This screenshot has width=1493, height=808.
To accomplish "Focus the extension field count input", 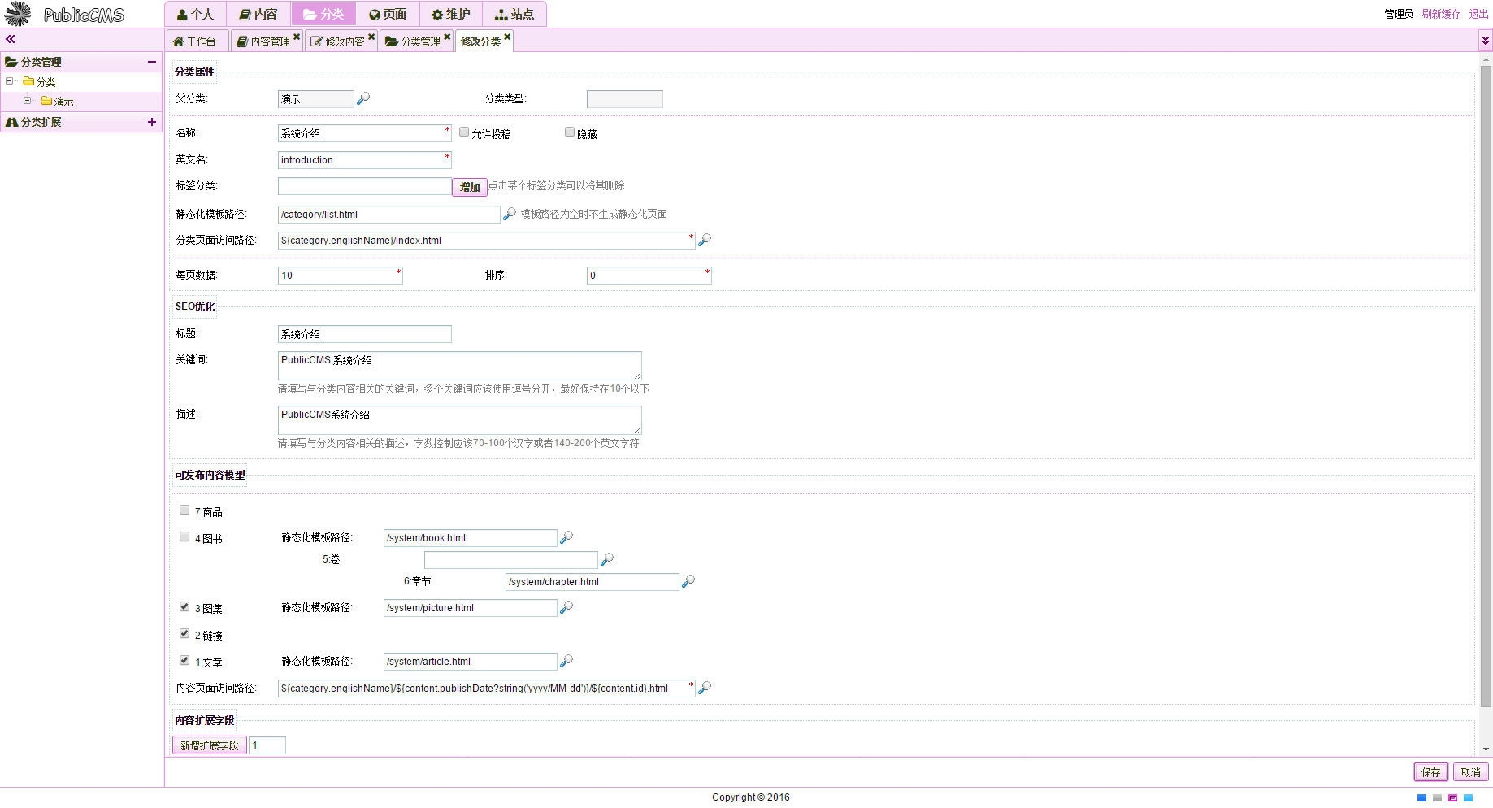I will coord(267,745).
